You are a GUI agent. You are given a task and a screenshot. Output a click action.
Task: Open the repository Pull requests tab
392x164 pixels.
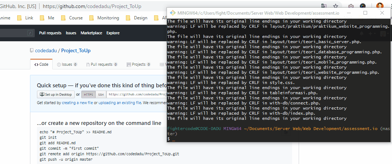tap(102, 64)
